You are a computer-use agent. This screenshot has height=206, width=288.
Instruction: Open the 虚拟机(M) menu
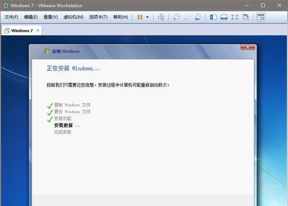[73, 17]
